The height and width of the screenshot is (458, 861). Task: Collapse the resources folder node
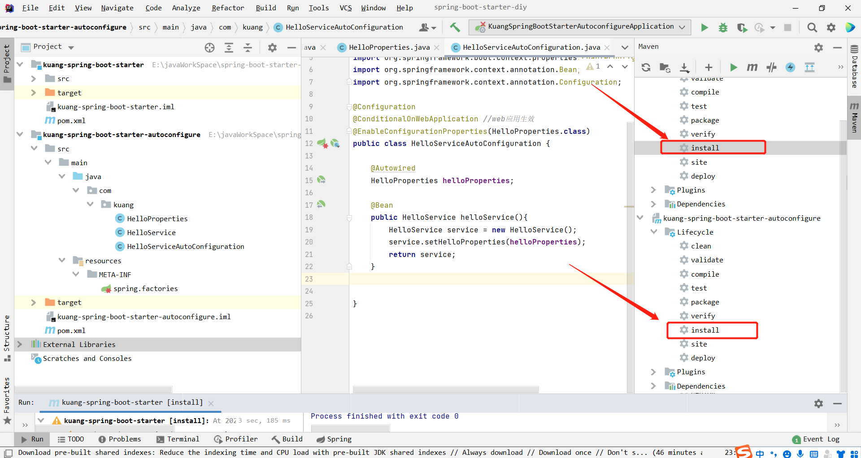coord(62,260)
